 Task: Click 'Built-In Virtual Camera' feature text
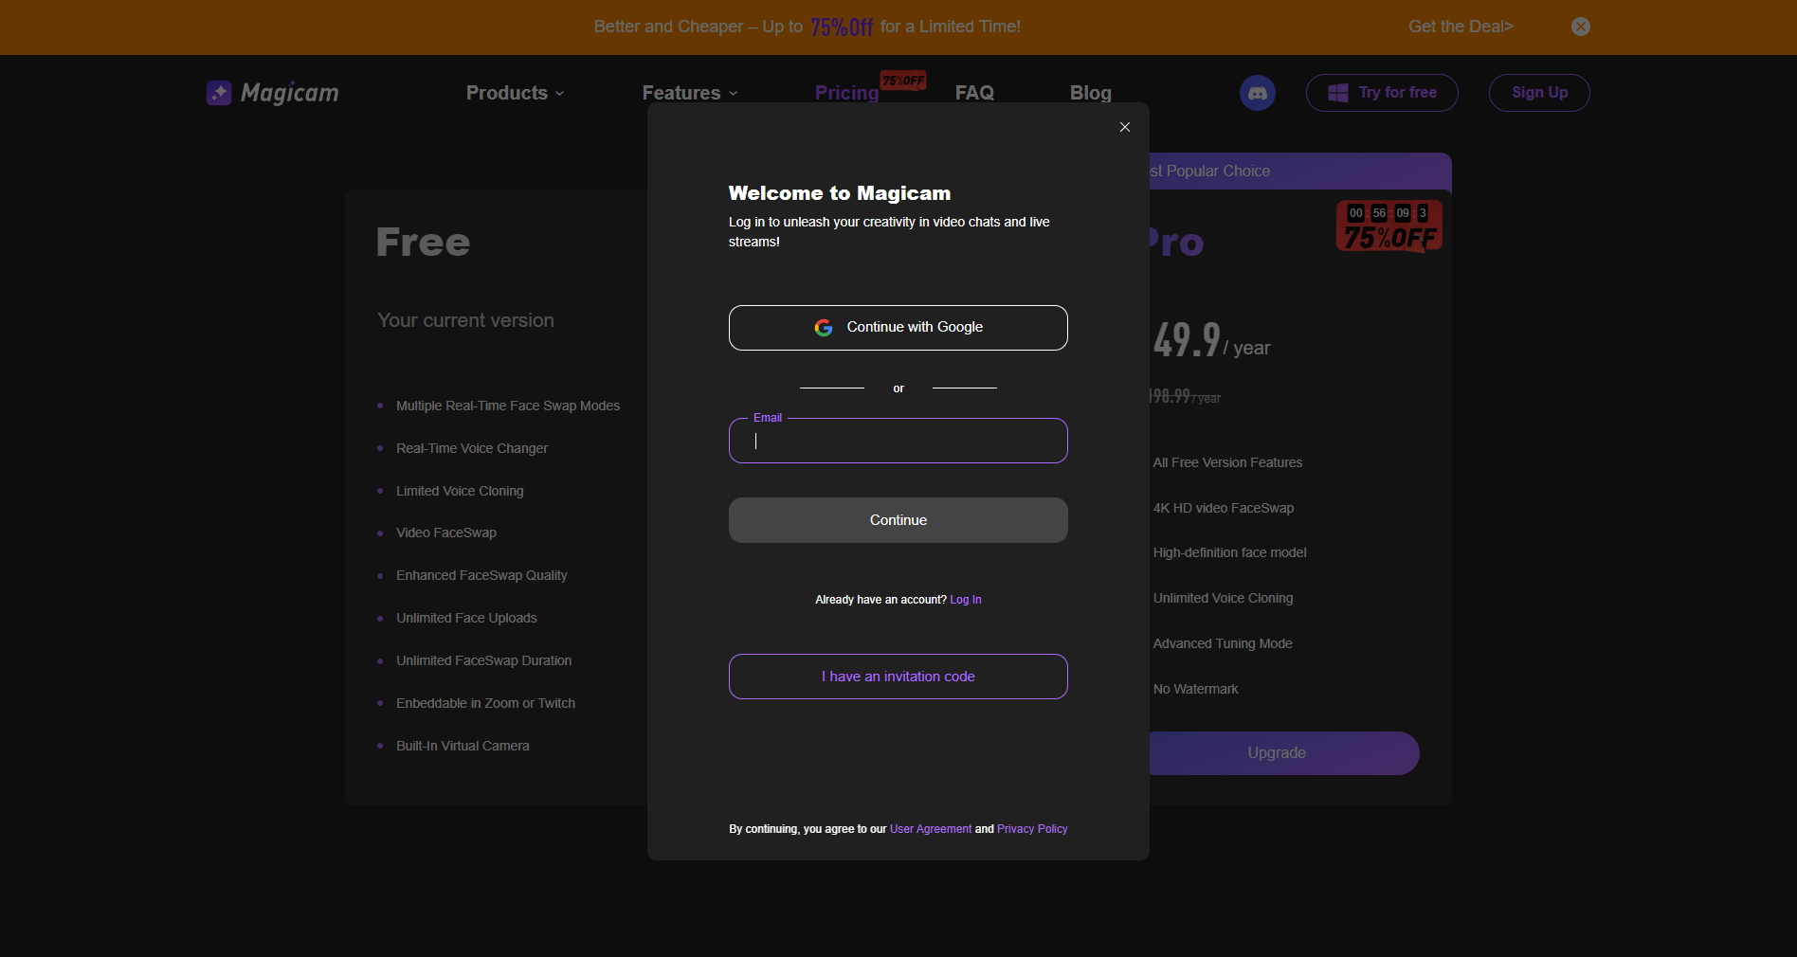[463, 746]
